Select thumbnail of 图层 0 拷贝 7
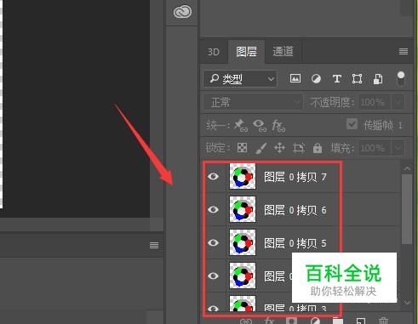418x324 pixels. click(243, 176)
